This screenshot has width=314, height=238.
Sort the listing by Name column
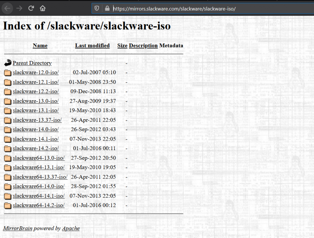click(x=40, y=46)
